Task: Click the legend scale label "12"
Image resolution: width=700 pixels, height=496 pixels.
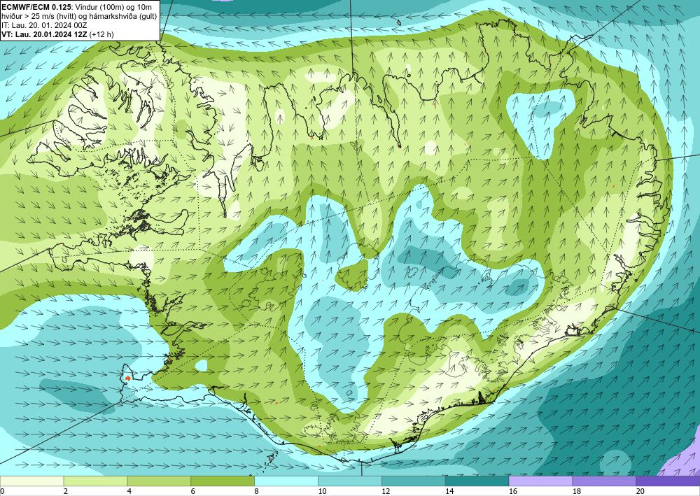Action: coord(386,492)
